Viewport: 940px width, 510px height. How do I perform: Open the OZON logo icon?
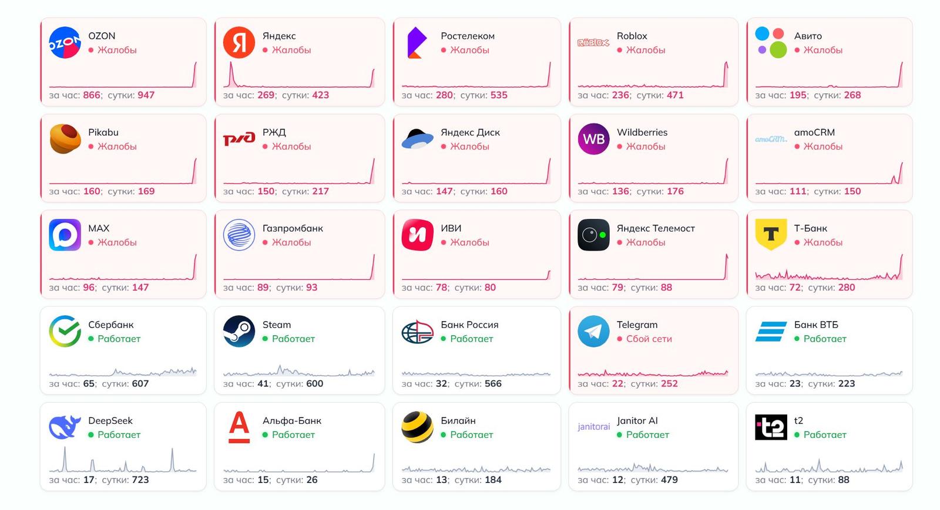pos(65,43)
